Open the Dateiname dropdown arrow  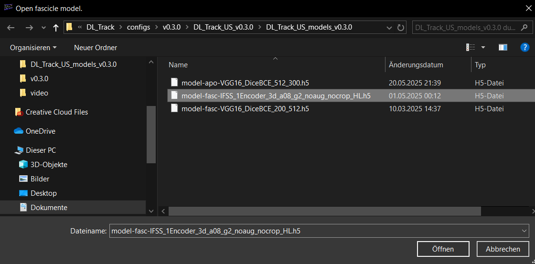pos(525,231)
